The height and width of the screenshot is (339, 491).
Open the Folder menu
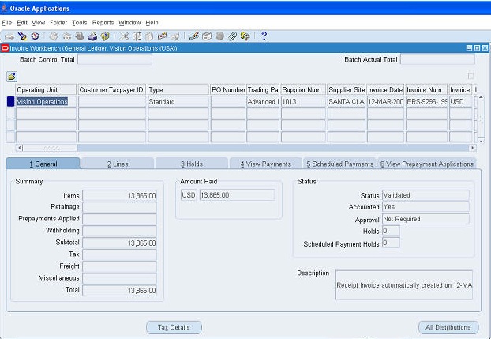(58, 23)
